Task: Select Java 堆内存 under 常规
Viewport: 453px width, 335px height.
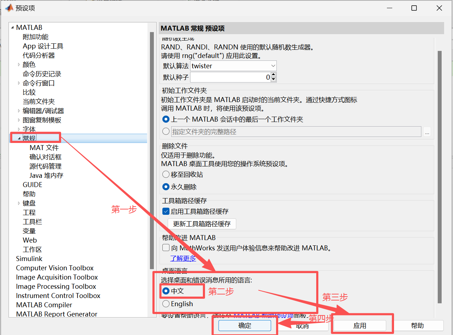Action: 47,176
